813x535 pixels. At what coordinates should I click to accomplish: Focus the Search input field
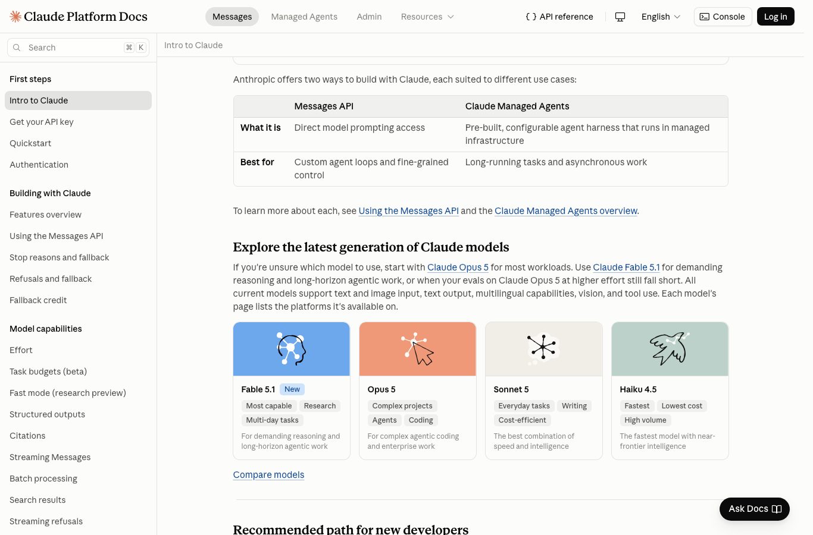[78, 48]
